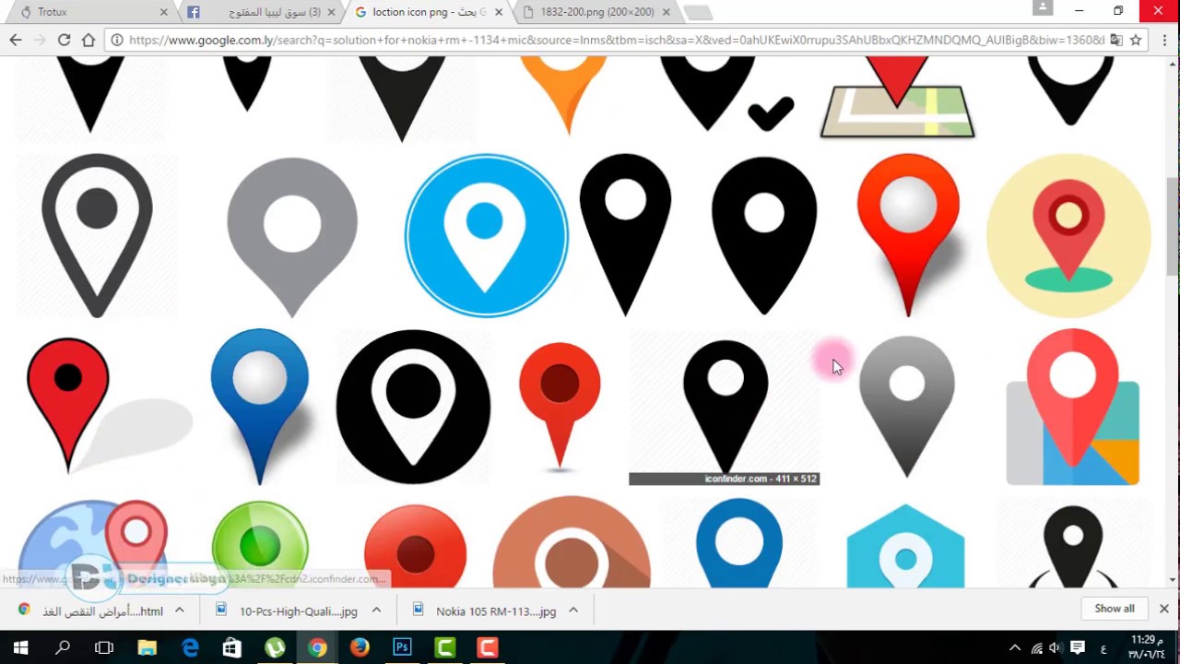Open the black pin with checkmark image
The width and height of the screenshot is (1180, 664).
(726, 94)
